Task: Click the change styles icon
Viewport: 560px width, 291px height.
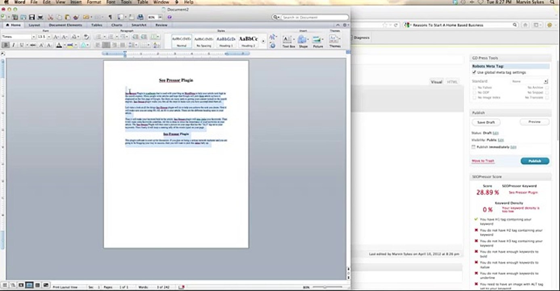Action: point(273,37)
